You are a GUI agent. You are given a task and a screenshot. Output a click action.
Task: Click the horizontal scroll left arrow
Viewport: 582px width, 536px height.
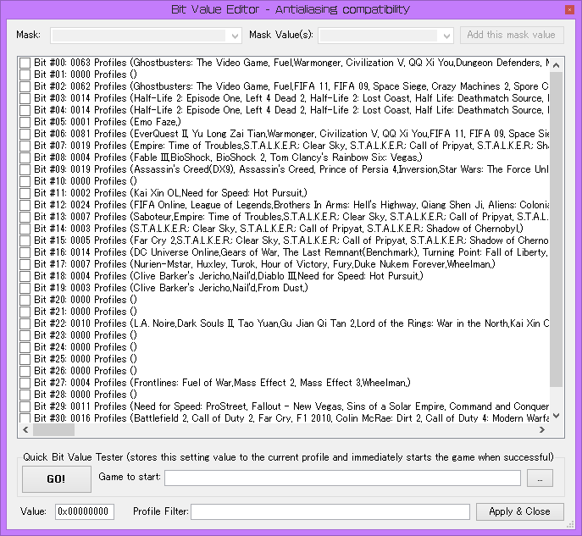[25, 429]
